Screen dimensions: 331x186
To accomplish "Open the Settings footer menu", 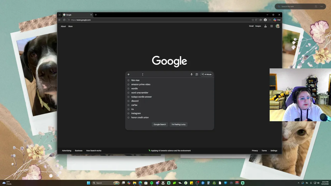I will point(274,151).
